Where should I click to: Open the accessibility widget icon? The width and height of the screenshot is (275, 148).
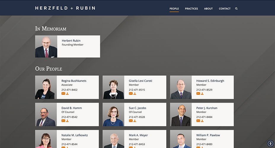coord(271,144)
